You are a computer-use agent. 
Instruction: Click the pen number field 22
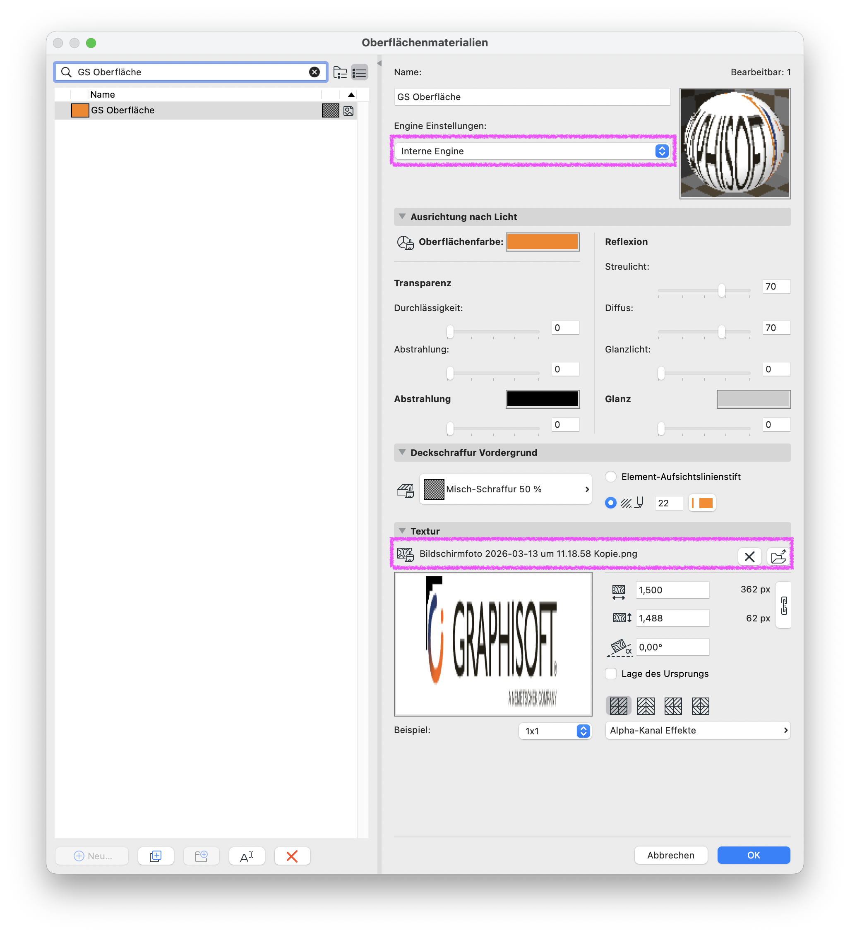click(668, 503)
